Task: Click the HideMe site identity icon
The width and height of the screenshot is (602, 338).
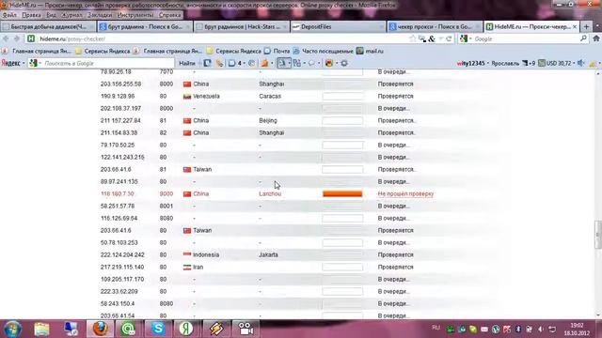Action: pos(31,38)
